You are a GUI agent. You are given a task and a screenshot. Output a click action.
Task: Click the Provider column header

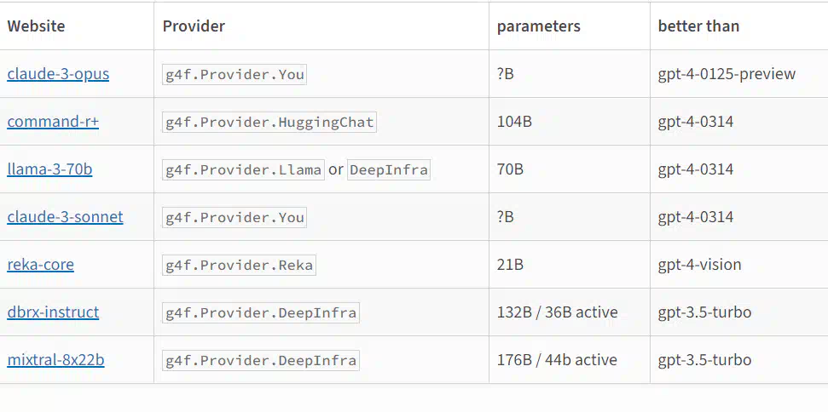(194, 26)
